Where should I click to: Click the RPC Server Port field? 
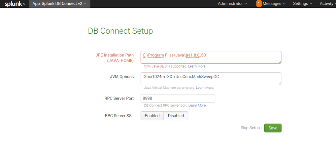tap(177, 99)
